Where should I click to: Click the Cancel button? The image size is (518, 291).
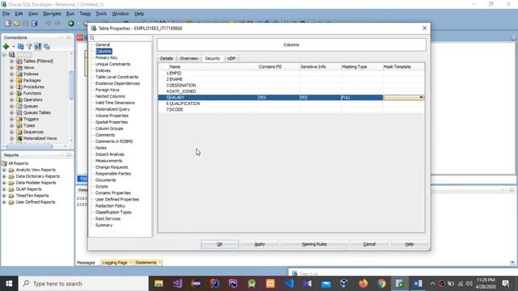(369, 244)
